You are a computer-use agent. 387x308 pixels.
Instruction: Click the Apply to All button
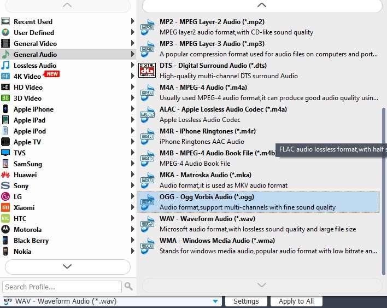click(296, 301)
